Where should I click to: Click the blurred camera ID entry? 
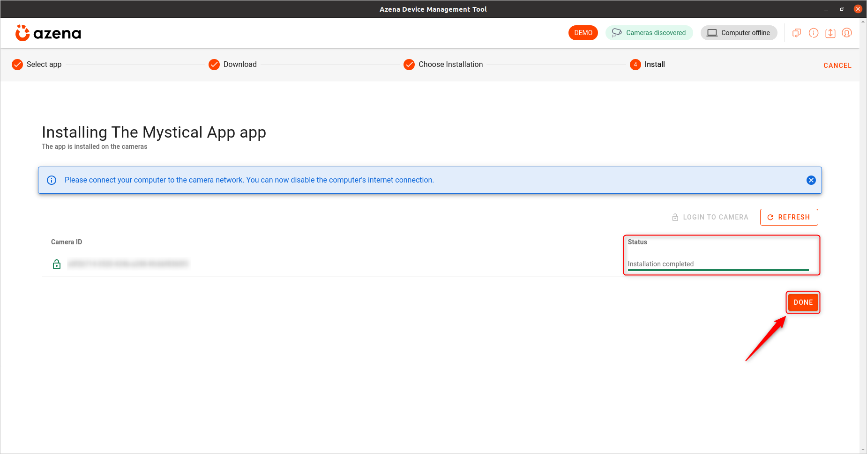[128, 264]
